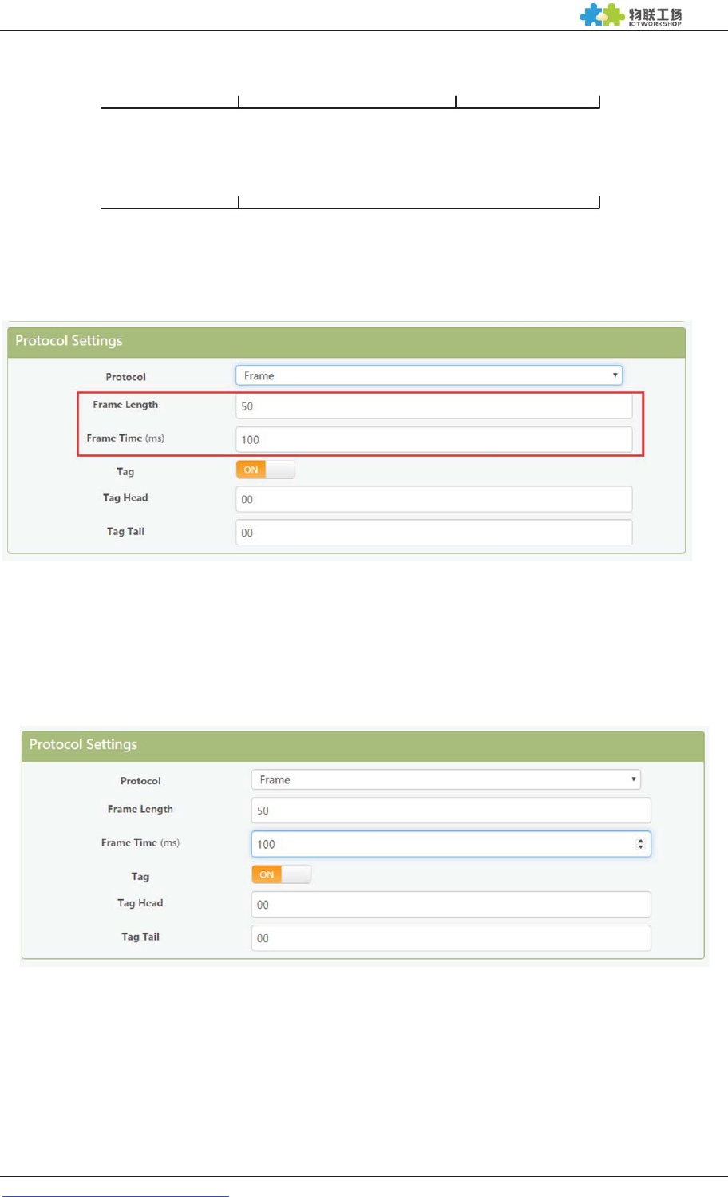Click the Tag Tail label in the second panel

(140, 937)
